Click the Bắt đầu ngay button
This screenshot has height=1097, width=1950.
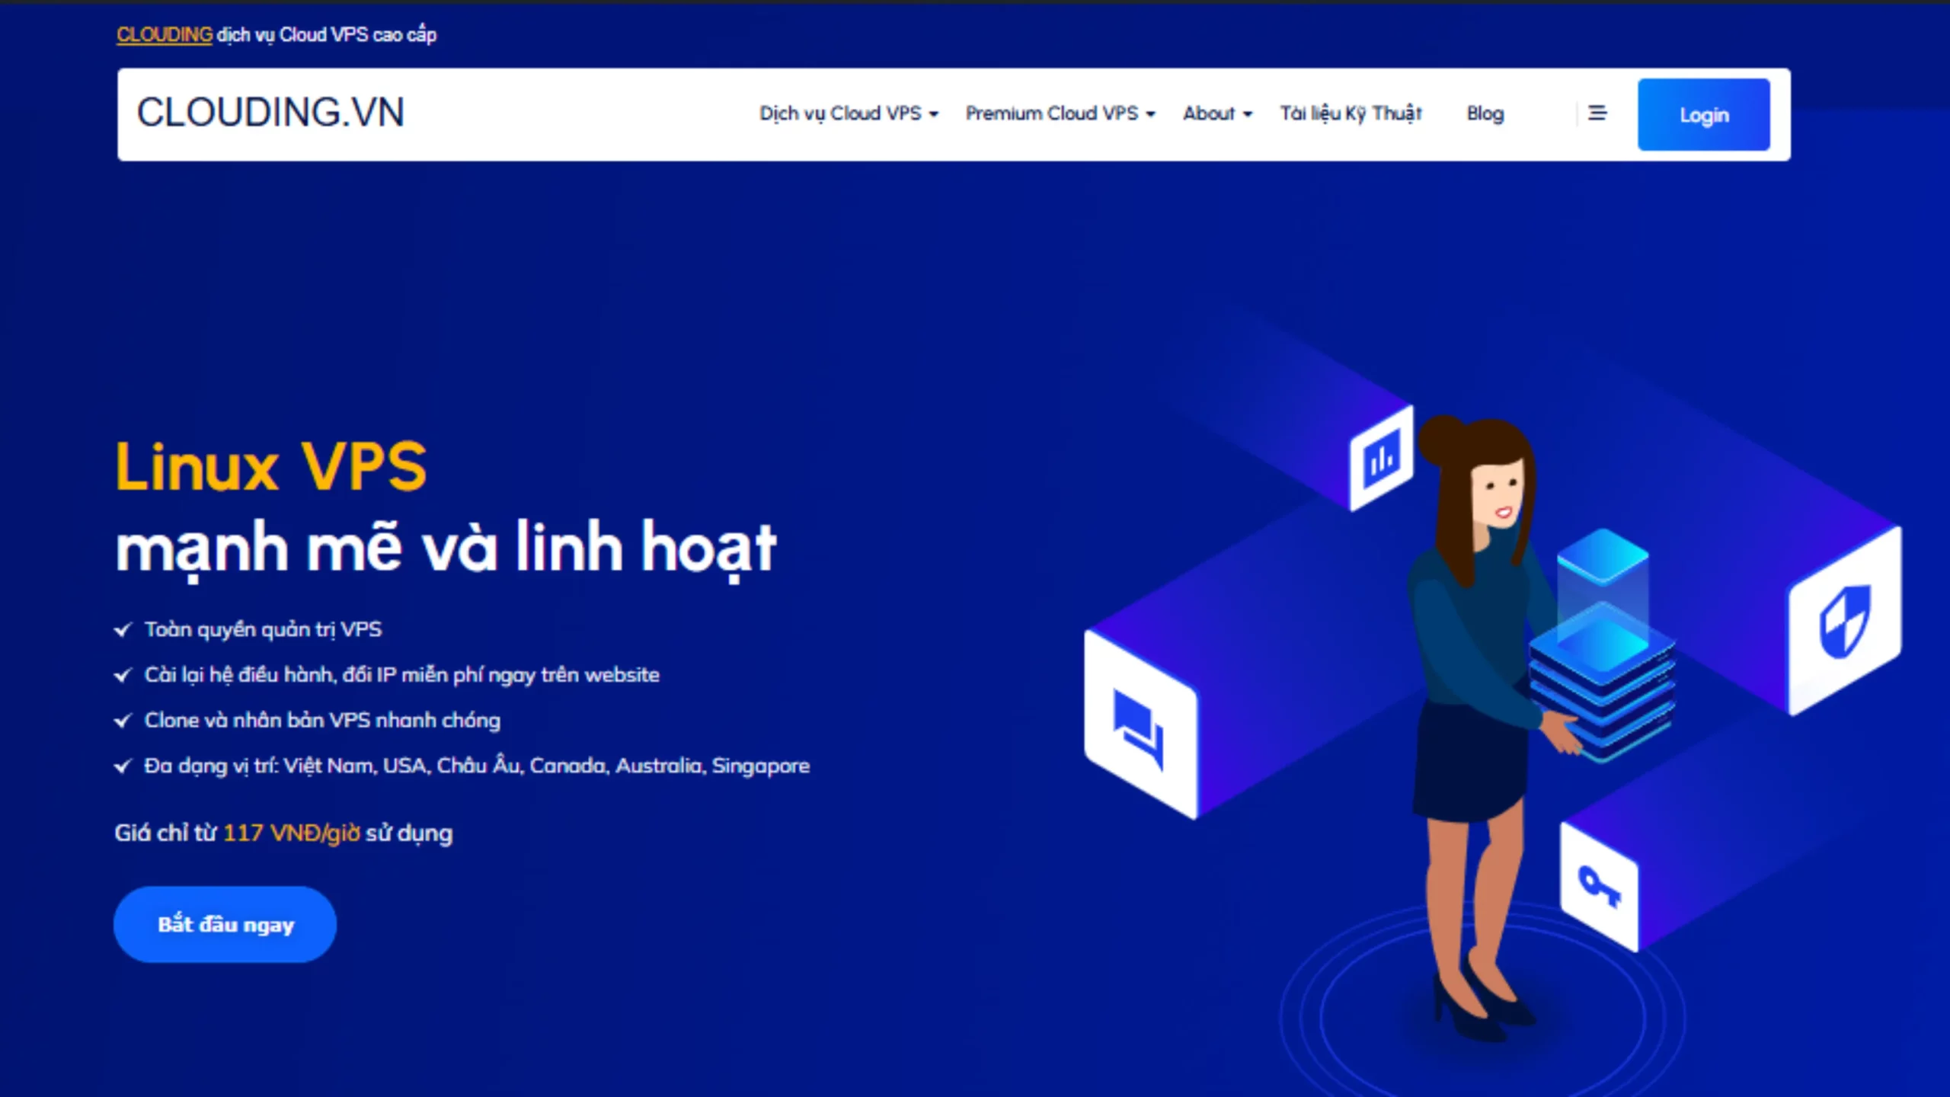225,924
